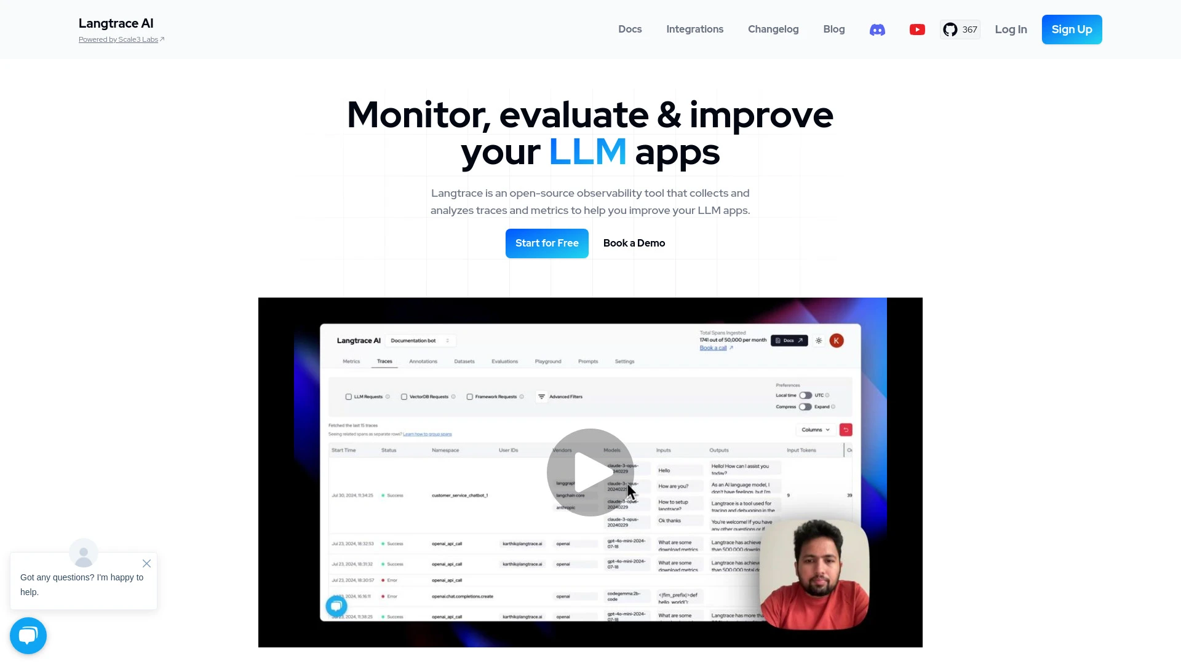Click the chatbot support icon
Image resolution: width=1181 pixels, height=664 pixels.
click(x=28, y=636)
